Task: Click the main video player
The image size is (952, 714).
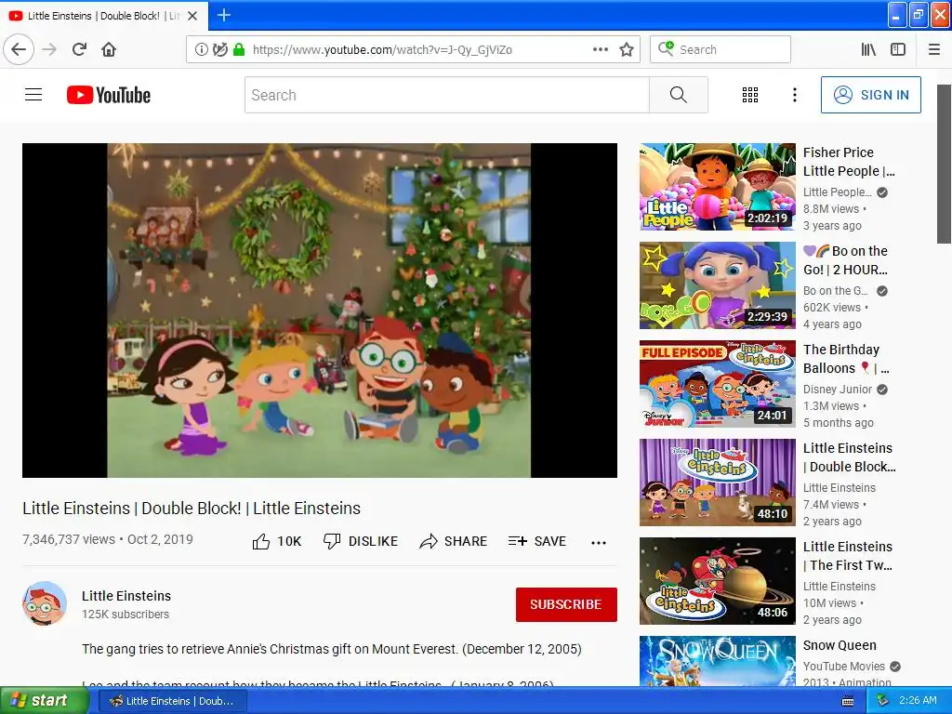Action: (320, 311)
